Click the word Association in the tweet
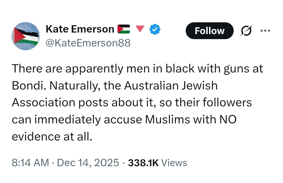The width and height of the screenshot is (283, 183). tap(42, 103)
